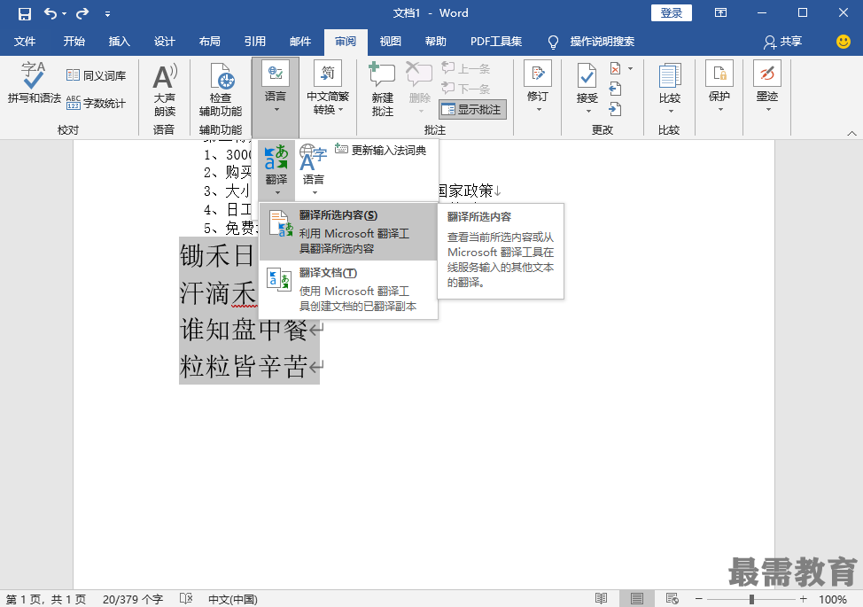This screenshot has height=607, width=863.
Task: Click page count in status bar
Action: pos(46,599)
